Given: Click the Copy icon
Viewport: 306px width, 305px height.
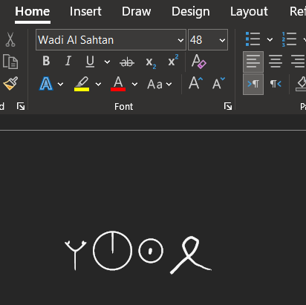Looking at the screenshot, I should pyautogui.click(x=10, y=62).
